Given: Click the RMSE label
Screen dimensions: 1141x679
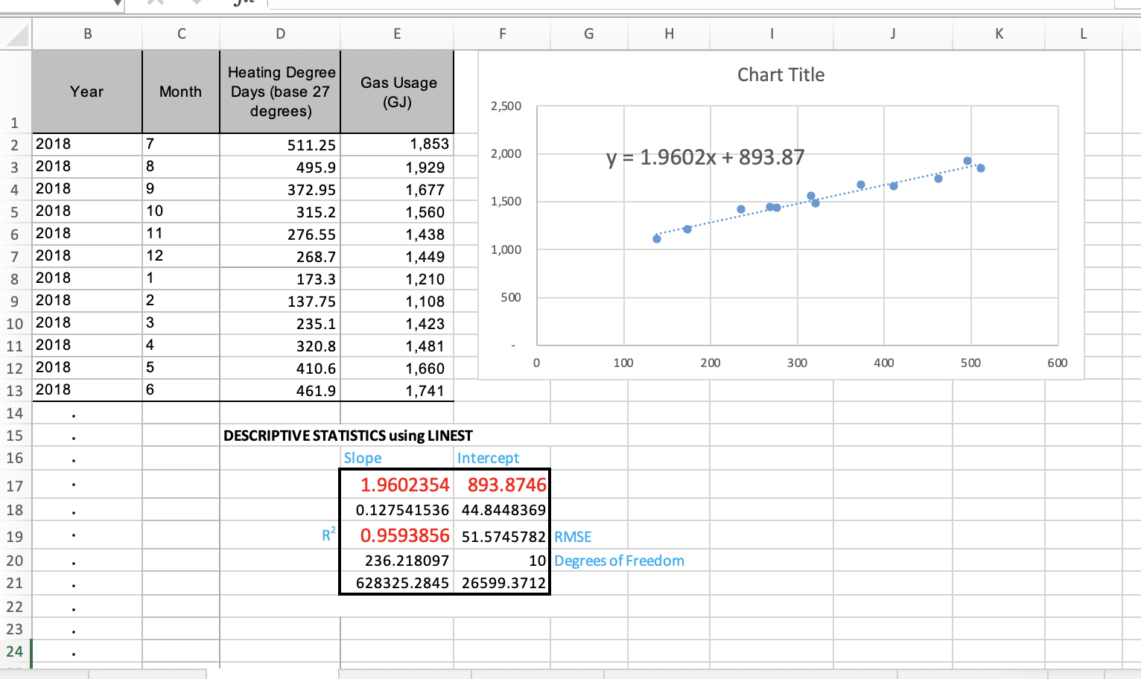Looking at the screenshot, I should point(573,537).
